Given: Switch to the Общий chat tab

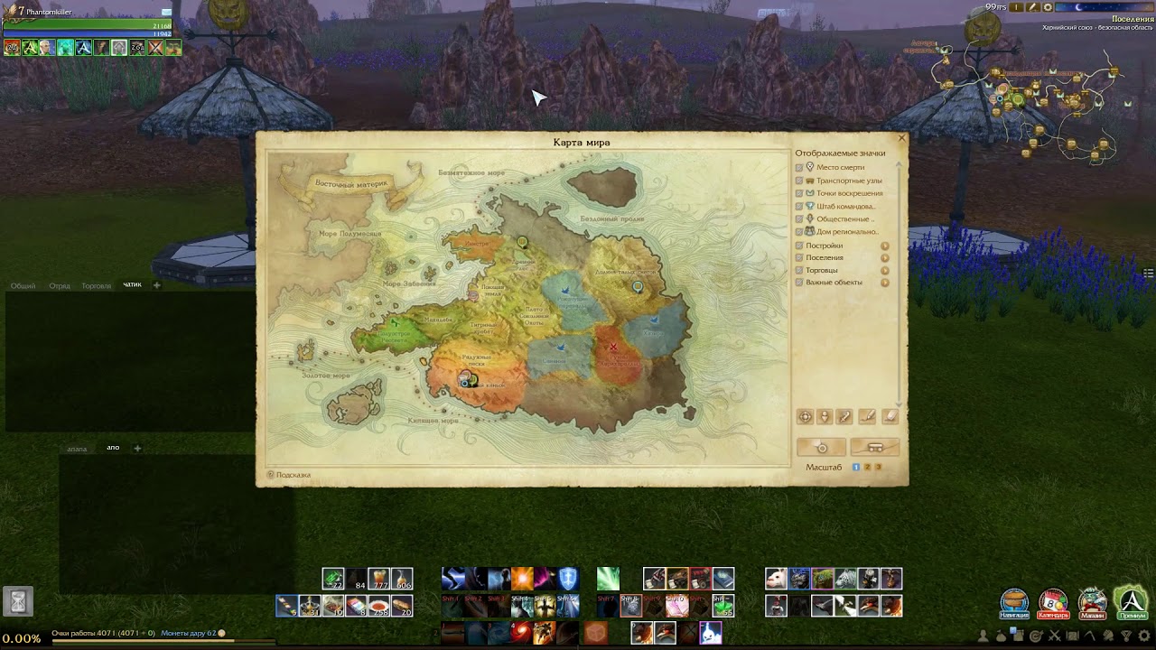Looking at the screenshot, I should [23, 286].
